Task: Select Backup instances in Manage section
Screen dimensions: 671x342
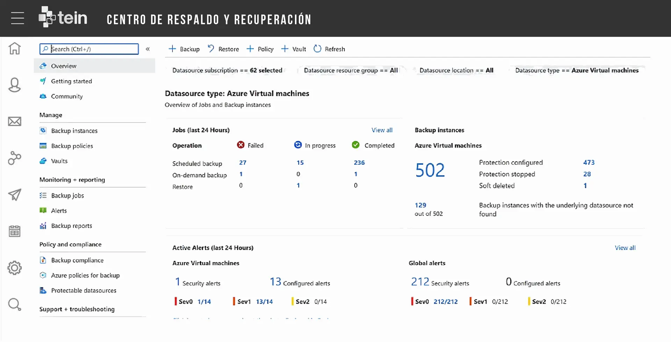Action: coord(74,131)
